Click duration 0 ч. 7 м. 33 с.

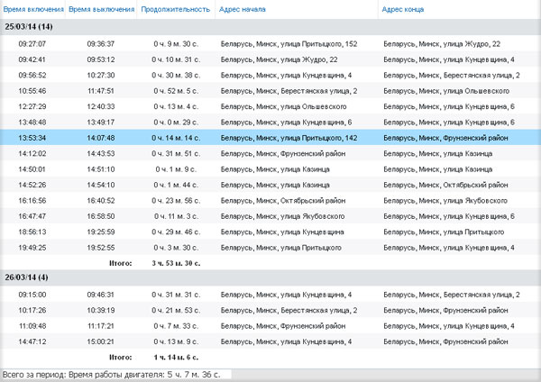click(176, 326)
